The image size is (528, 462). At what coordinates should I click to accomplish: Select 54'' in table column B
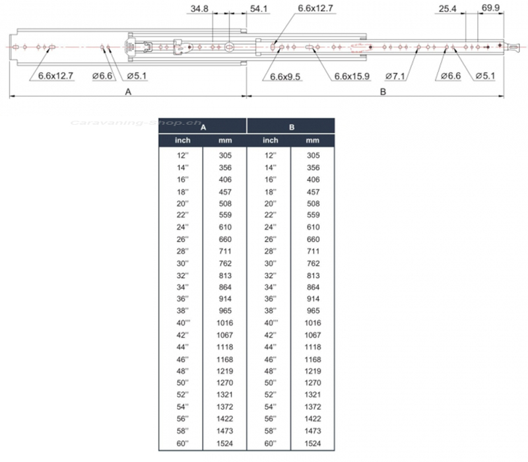[x=271, y=407]
